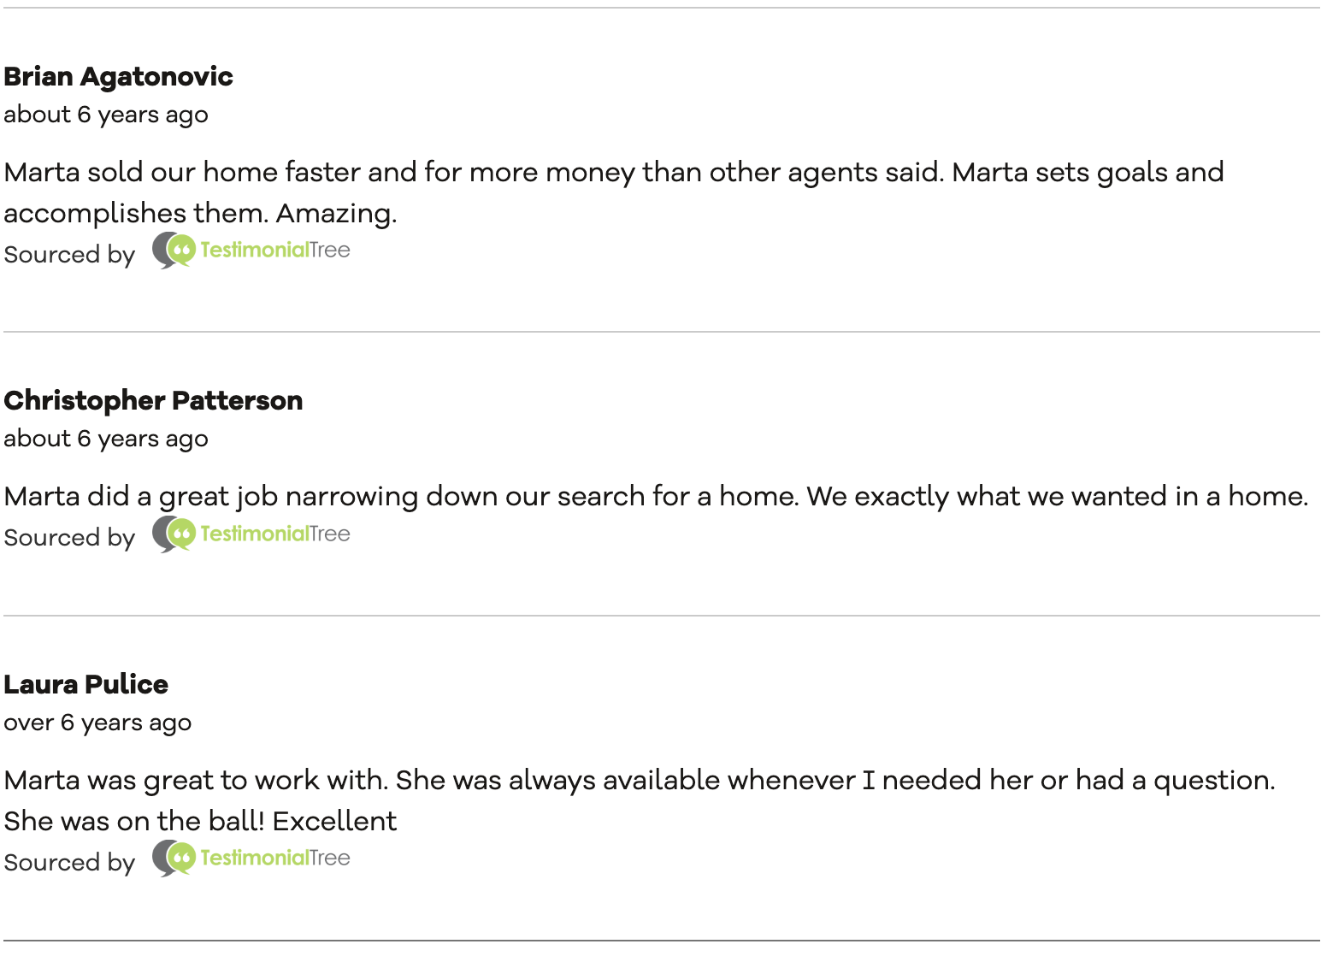Open the TestimonialTree wordmark below Laura Pulice's testimonial
Image resolution: width=1327 pixels, height=956 pixels.
(275, 858)
